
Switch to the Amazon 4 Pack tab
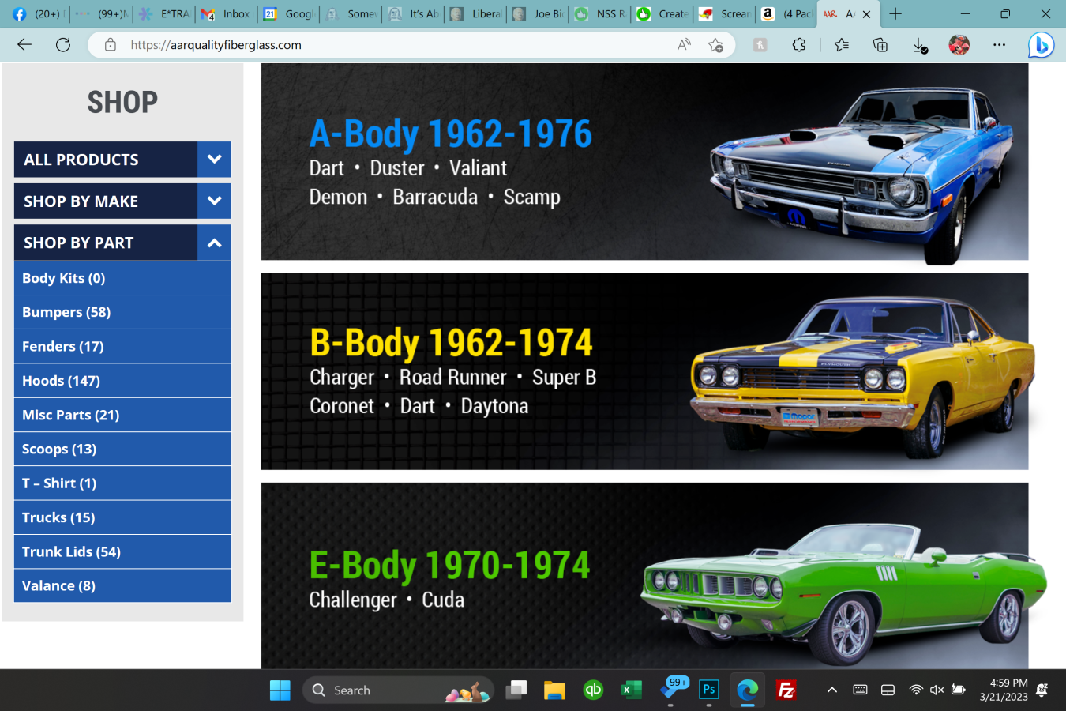coord(787,14)
